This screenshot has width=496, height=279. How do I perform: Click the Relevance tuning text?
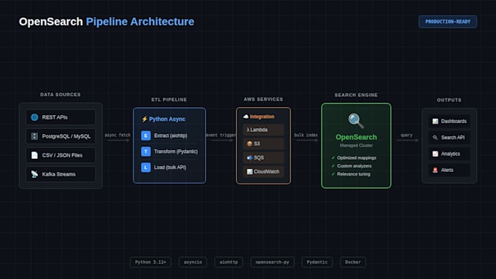(354, 174)
